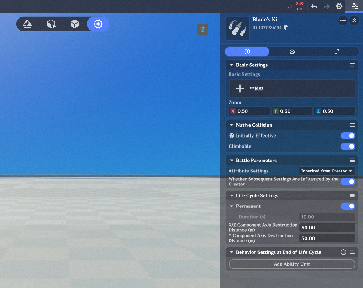The width and height of the screenshot is (363, 288).
Task: Edit X/Z Component Axis Destruction Distance
Action: coord(327,228)
